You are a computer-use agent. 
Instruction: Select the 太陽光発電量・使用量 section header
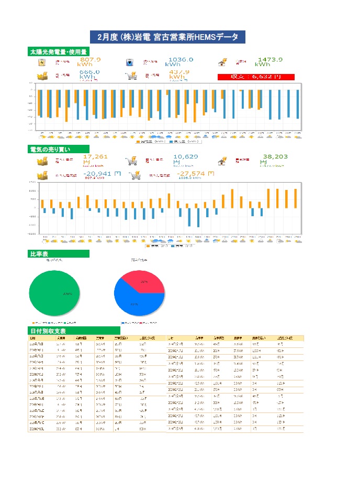pos(59,51)
